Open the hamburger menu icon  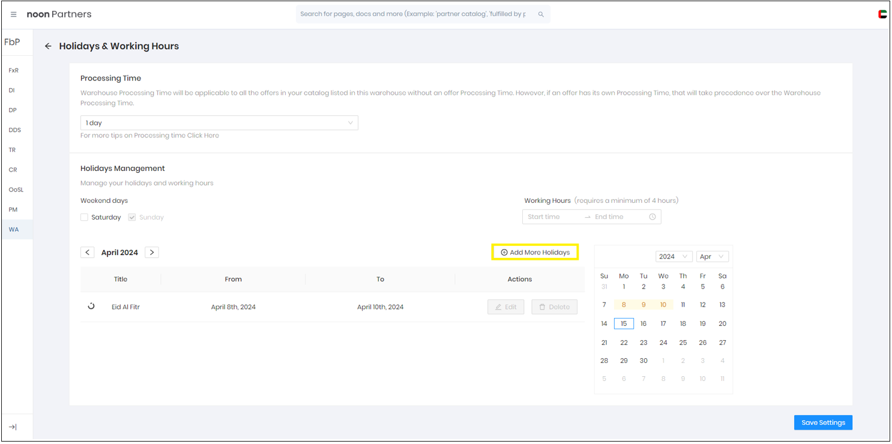14,14
